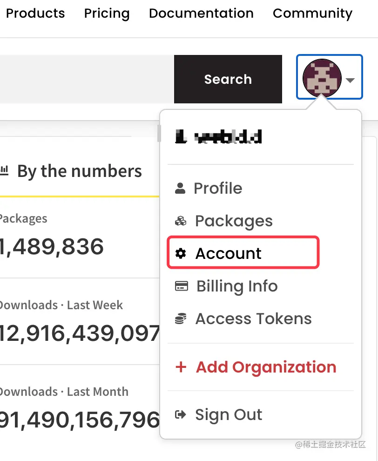Click the blurred username at the menu top
This screenshot has height=461, width=378.
tap(218, 137)
